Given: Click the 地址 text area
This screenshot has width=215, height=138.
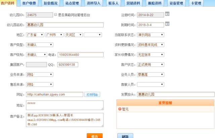Looking at the screenshot, I should pos(65,105).
